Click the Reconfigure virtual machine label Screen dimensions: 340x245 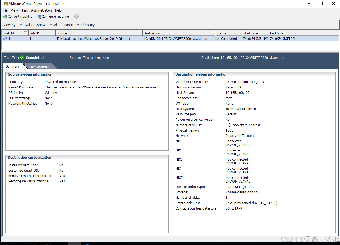29,181
